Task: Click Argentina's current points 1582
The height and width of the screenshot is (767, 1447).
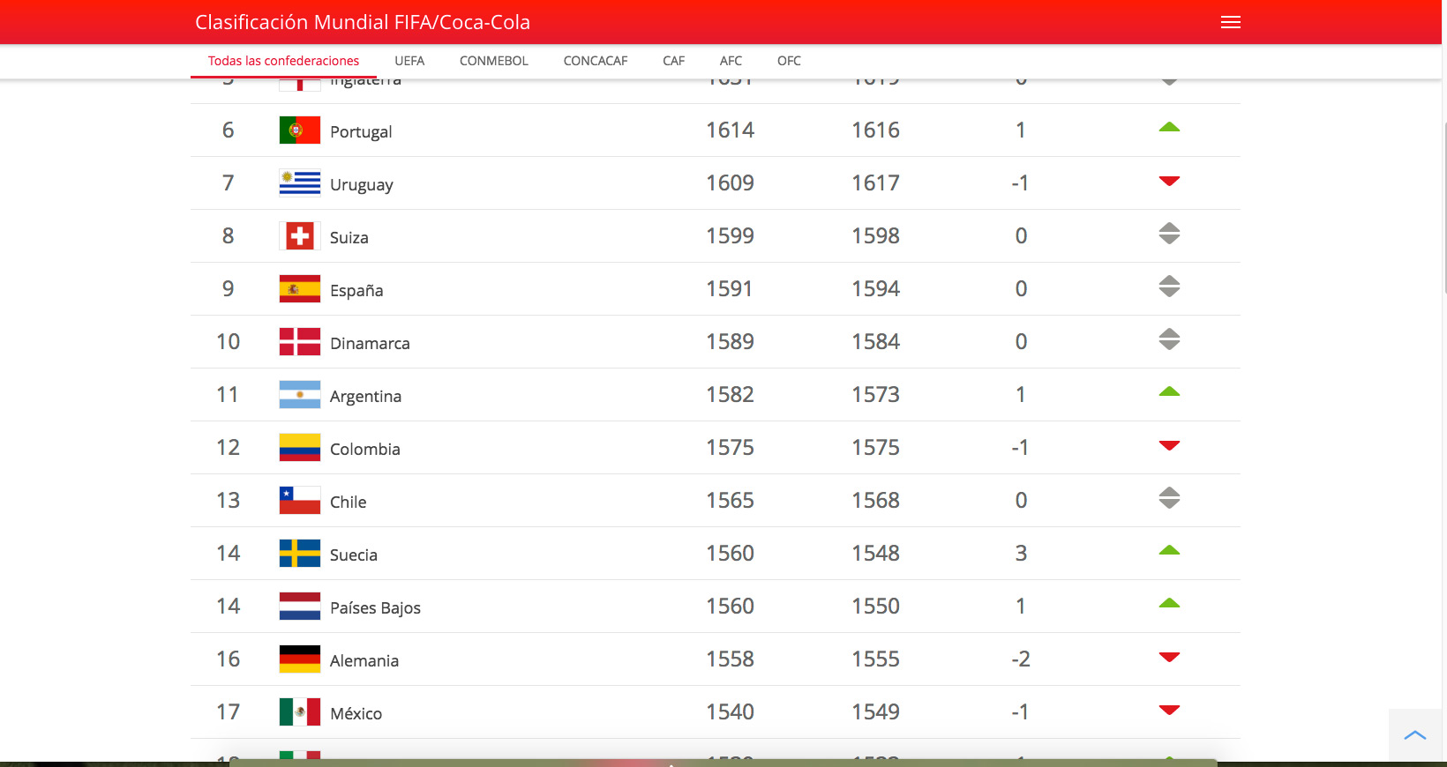Action: 731,395
